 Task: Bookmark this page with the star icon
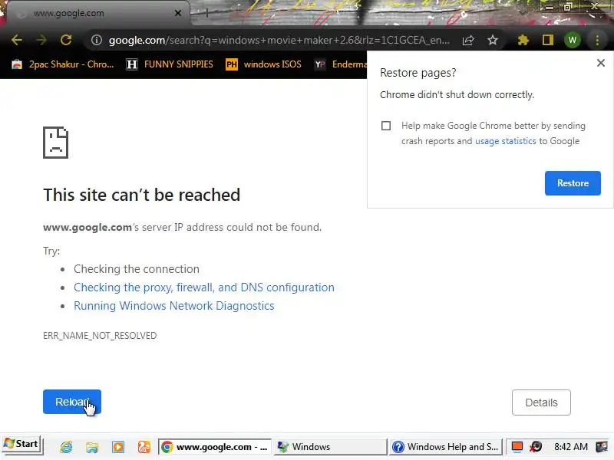coord(493,40)
